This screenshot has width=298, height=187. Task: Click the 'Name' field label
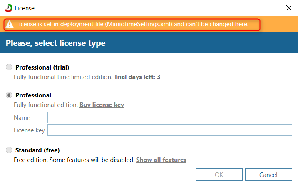22,118
